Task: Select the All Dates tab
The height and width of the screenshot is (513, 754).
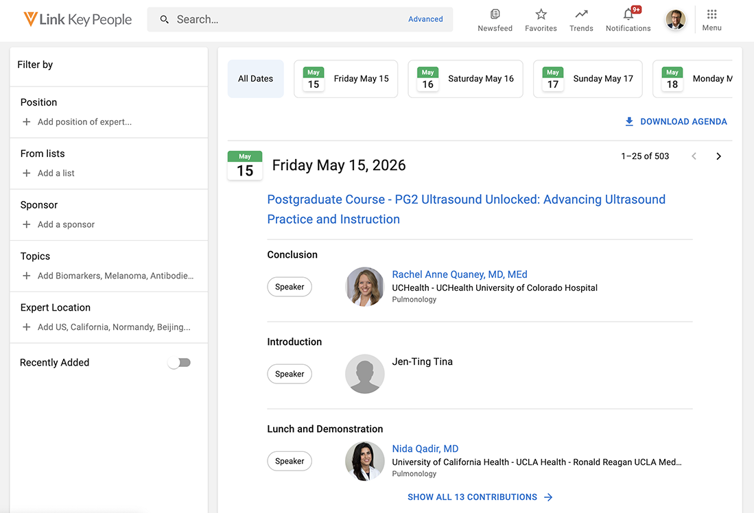Action: [255, 79]
